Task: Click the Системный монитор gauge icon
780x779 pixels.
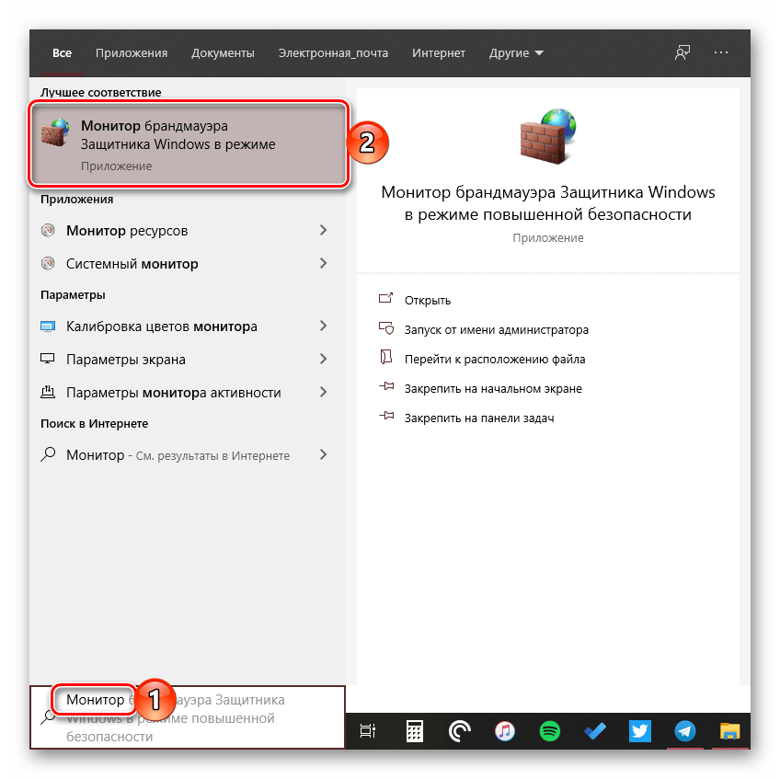Action: click(x=48, y=263)
